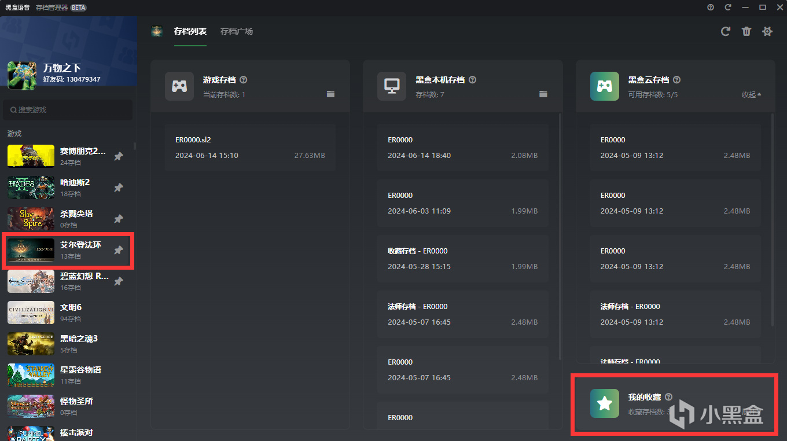
Task: Open the 哈迪斯2 game entry
Action: click(x=68, y=188)
